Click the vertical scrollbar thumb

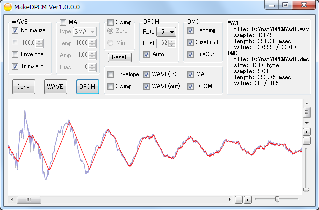pos(307,112)
